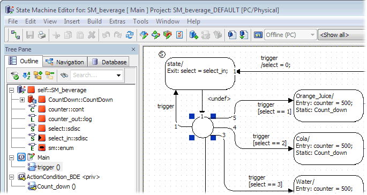Viewport: 367px width, 195px height.
Task: Click the red-green cube build icon
Action: click(x=167, y=35)
